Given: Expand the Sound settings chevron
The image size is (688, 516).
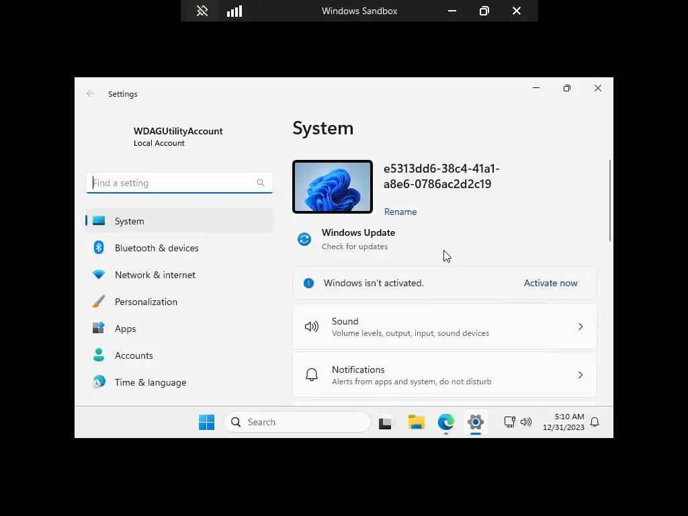Looking at the screenshot, I should tap(580, 327).
